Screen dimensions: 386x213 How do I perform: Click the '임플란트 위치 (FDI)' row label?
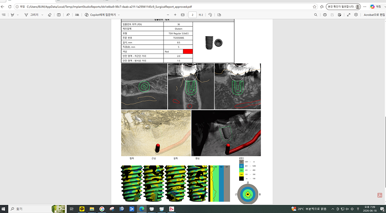(x=132, y=24)
